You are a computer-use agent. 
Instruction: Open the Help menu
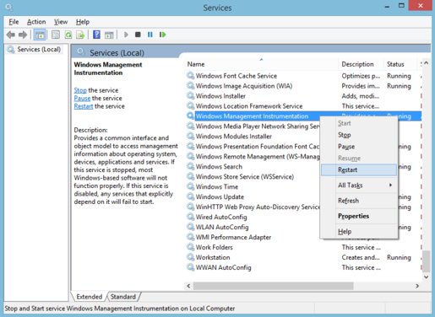tap(83, 22)
